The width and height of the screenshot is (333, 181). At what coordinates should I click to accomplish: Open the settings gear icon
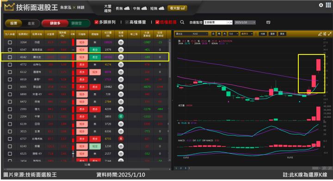(x=321, y=5)
